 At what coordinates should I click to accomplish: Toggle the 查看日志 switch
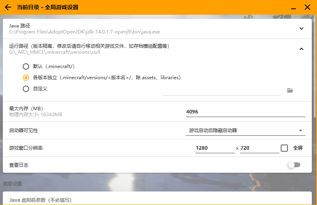coord(294,165)
